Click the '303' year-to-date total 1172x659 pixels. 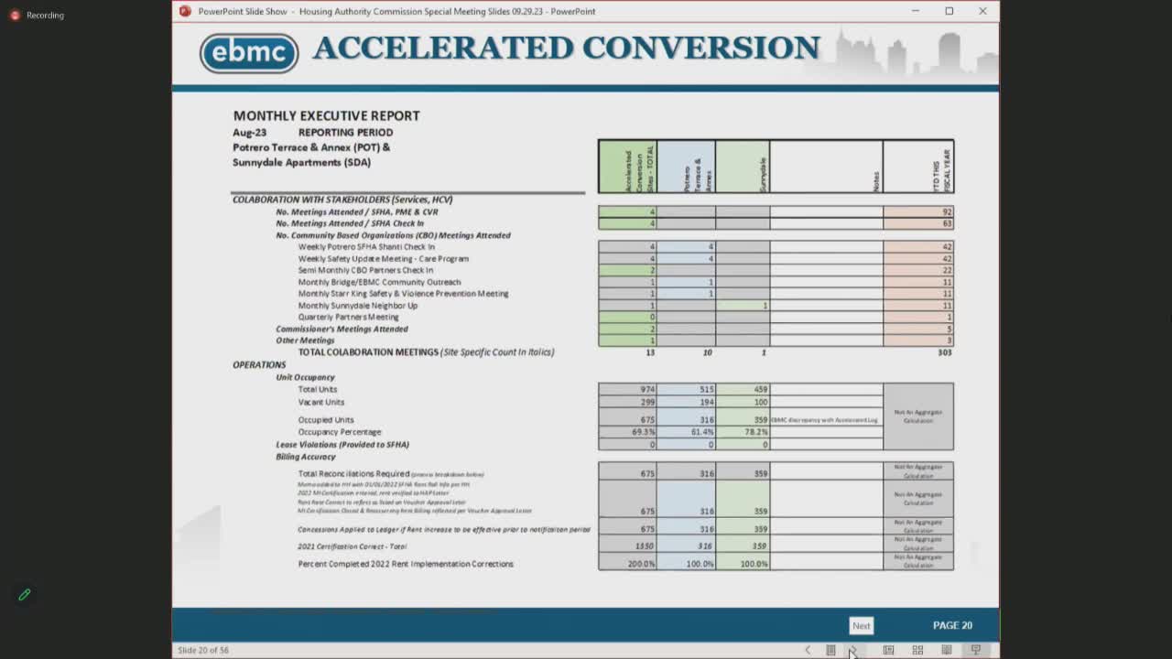944,352
